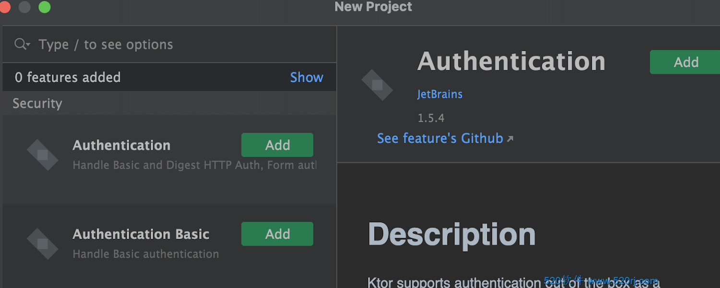Add Authentication from the details header
The image size is (720, 288).
(685, 62)
